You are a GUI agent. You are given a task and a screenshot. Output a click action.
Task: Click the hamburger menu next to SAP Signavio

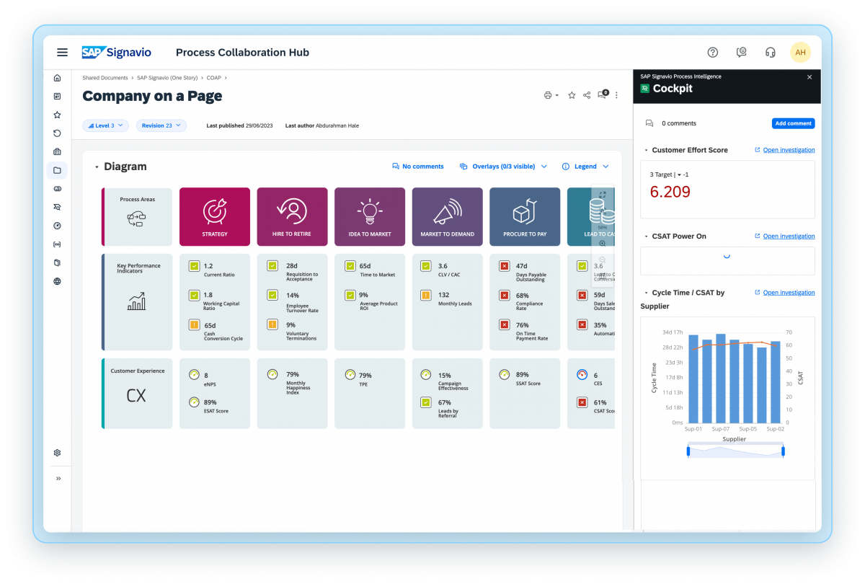pyautogui.click(x=62, y=52)
